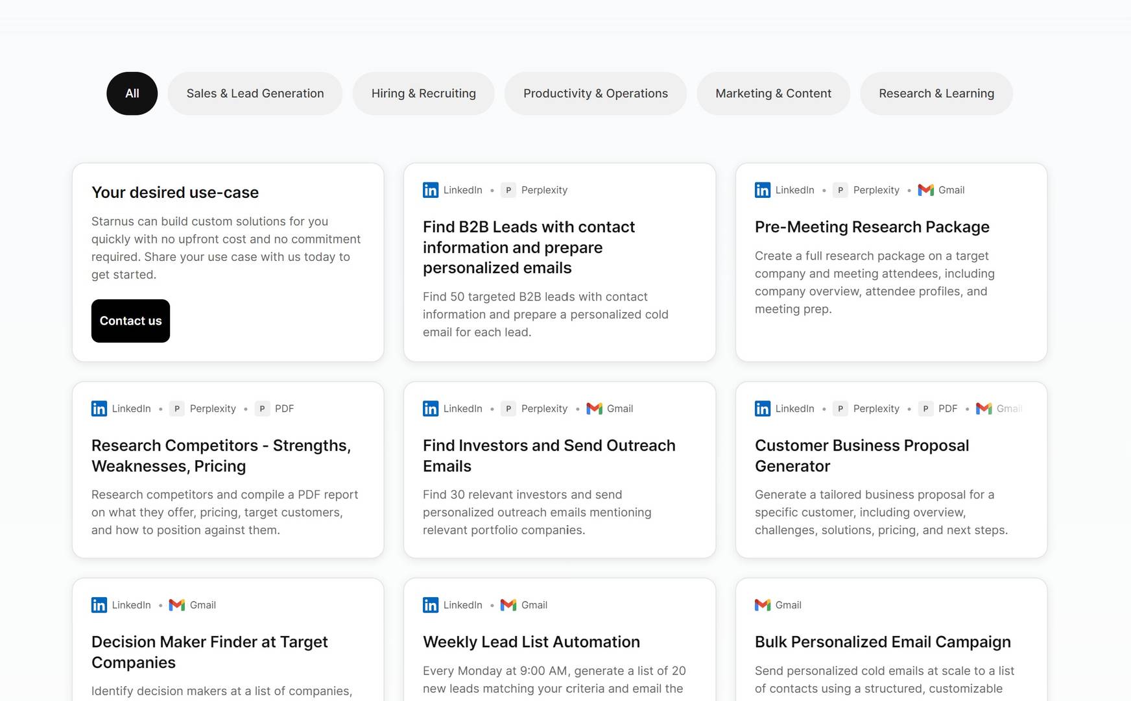Filter by Sales & Lead Generation
1131x701 pixels.
[x=255, y=93]
